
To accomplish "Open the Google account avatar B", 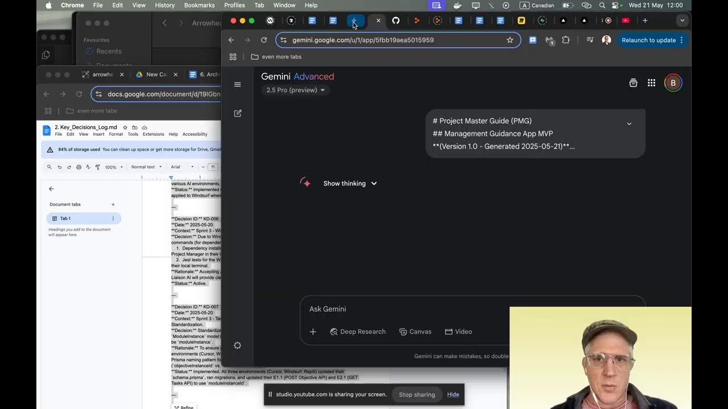I will point(673,83).
